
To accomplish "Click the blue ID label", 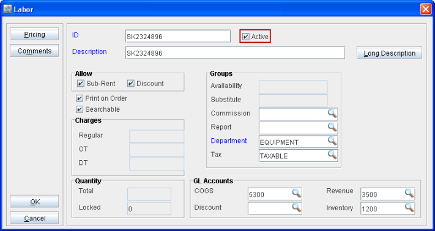I will (75, 35).
